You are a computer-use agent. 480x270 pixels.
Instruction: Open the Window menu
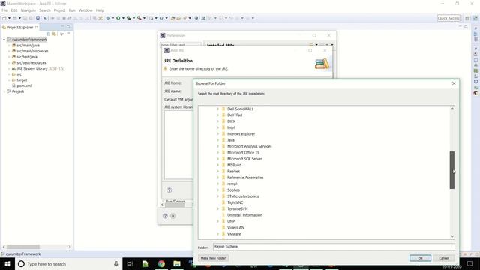tap(85, 10)
